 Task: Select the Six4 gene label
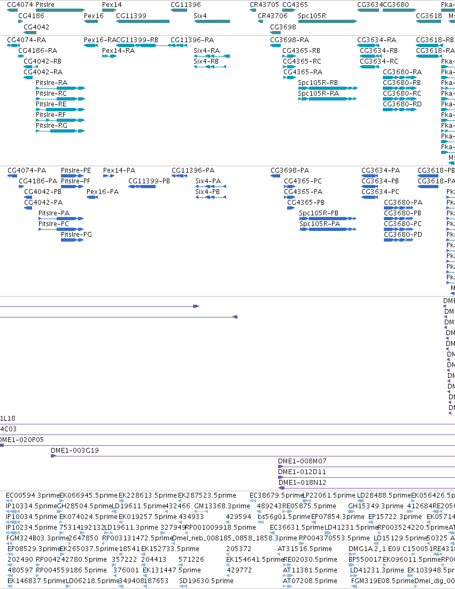(x=200, y=16)
